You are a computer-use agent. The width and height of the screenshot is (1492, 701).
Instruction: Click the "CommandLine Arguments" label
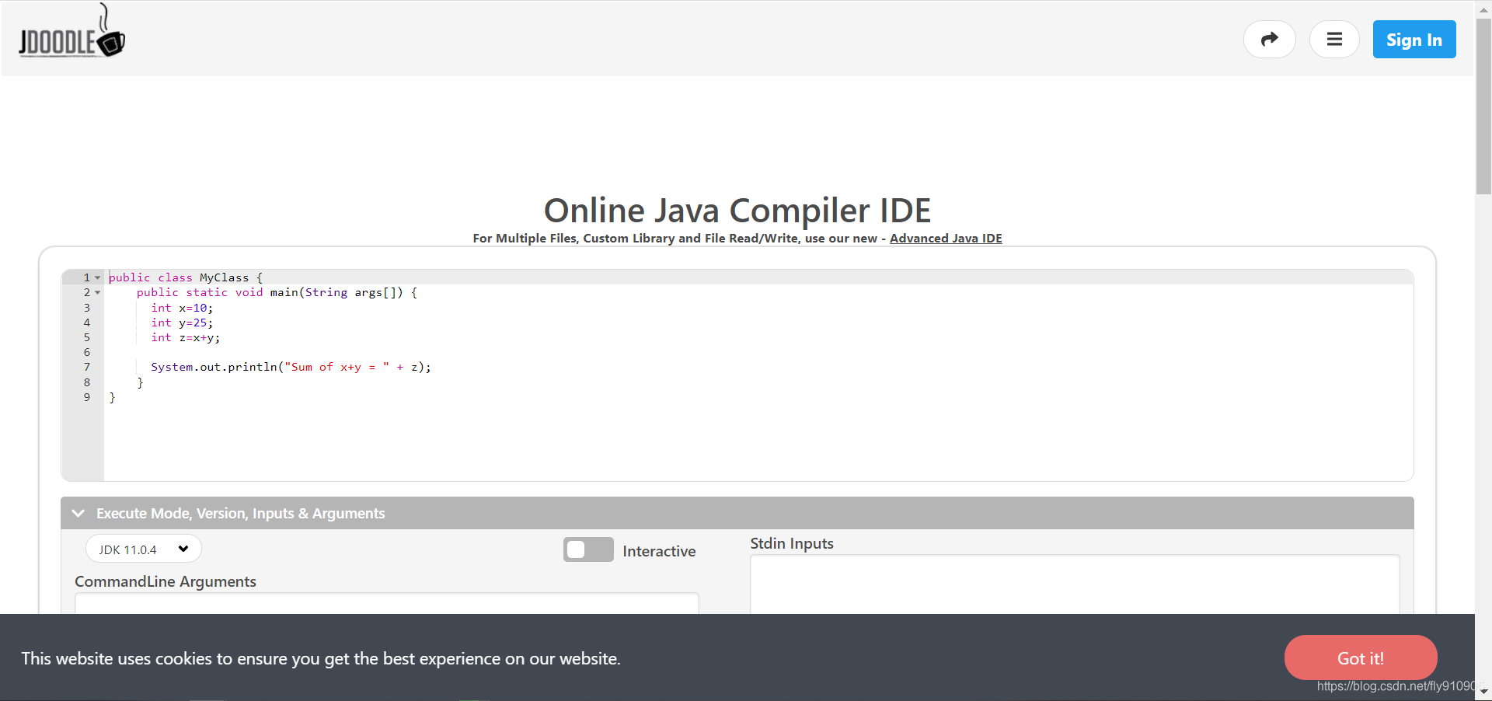point(166,581)
